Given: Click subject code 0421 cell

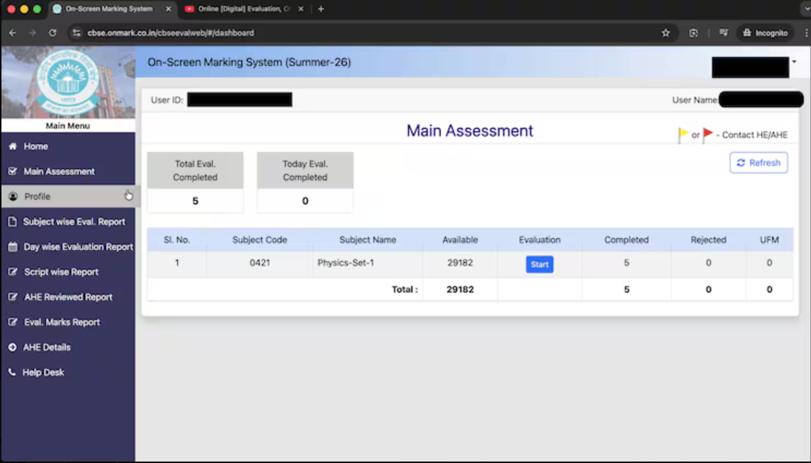Looking at the screenshot, I should (259, 263).
